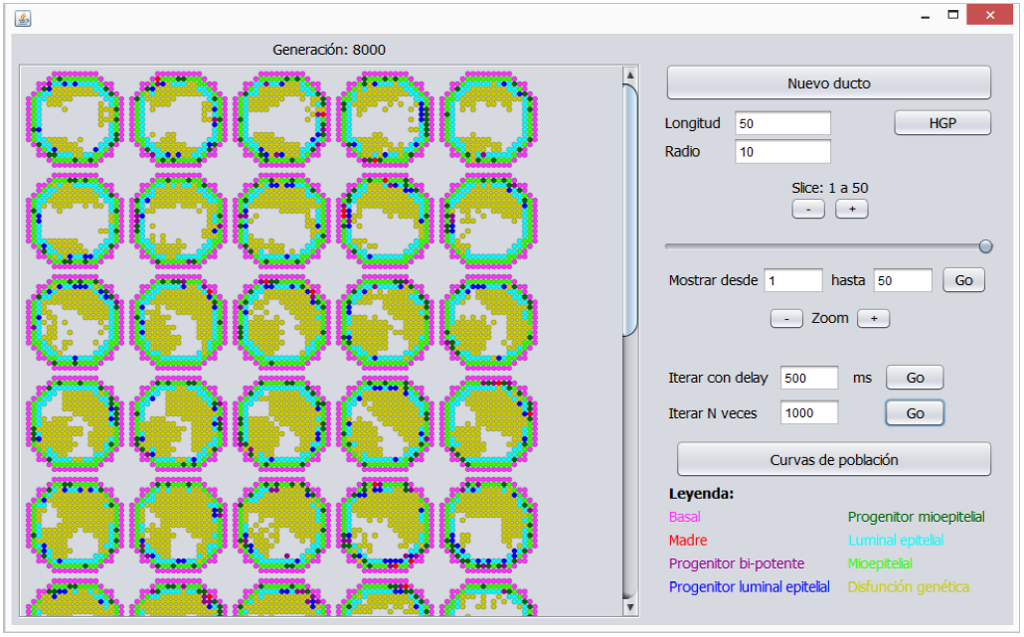Increase the slice with plus button
The height and width of the screenshot is (637, 1024).
[852, 210]
